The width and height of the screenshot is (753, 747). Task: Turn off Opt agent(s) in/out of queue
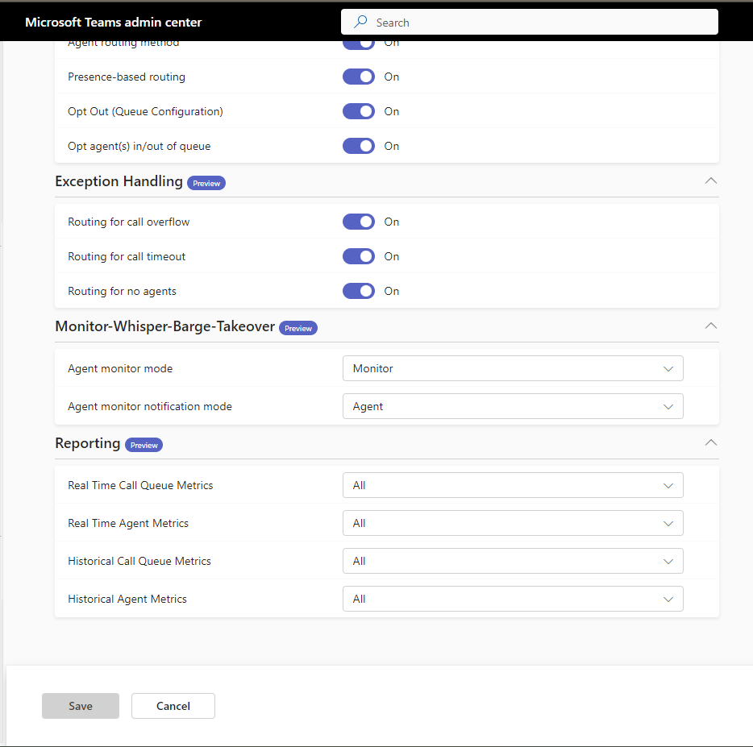click(x=359, y=146)
